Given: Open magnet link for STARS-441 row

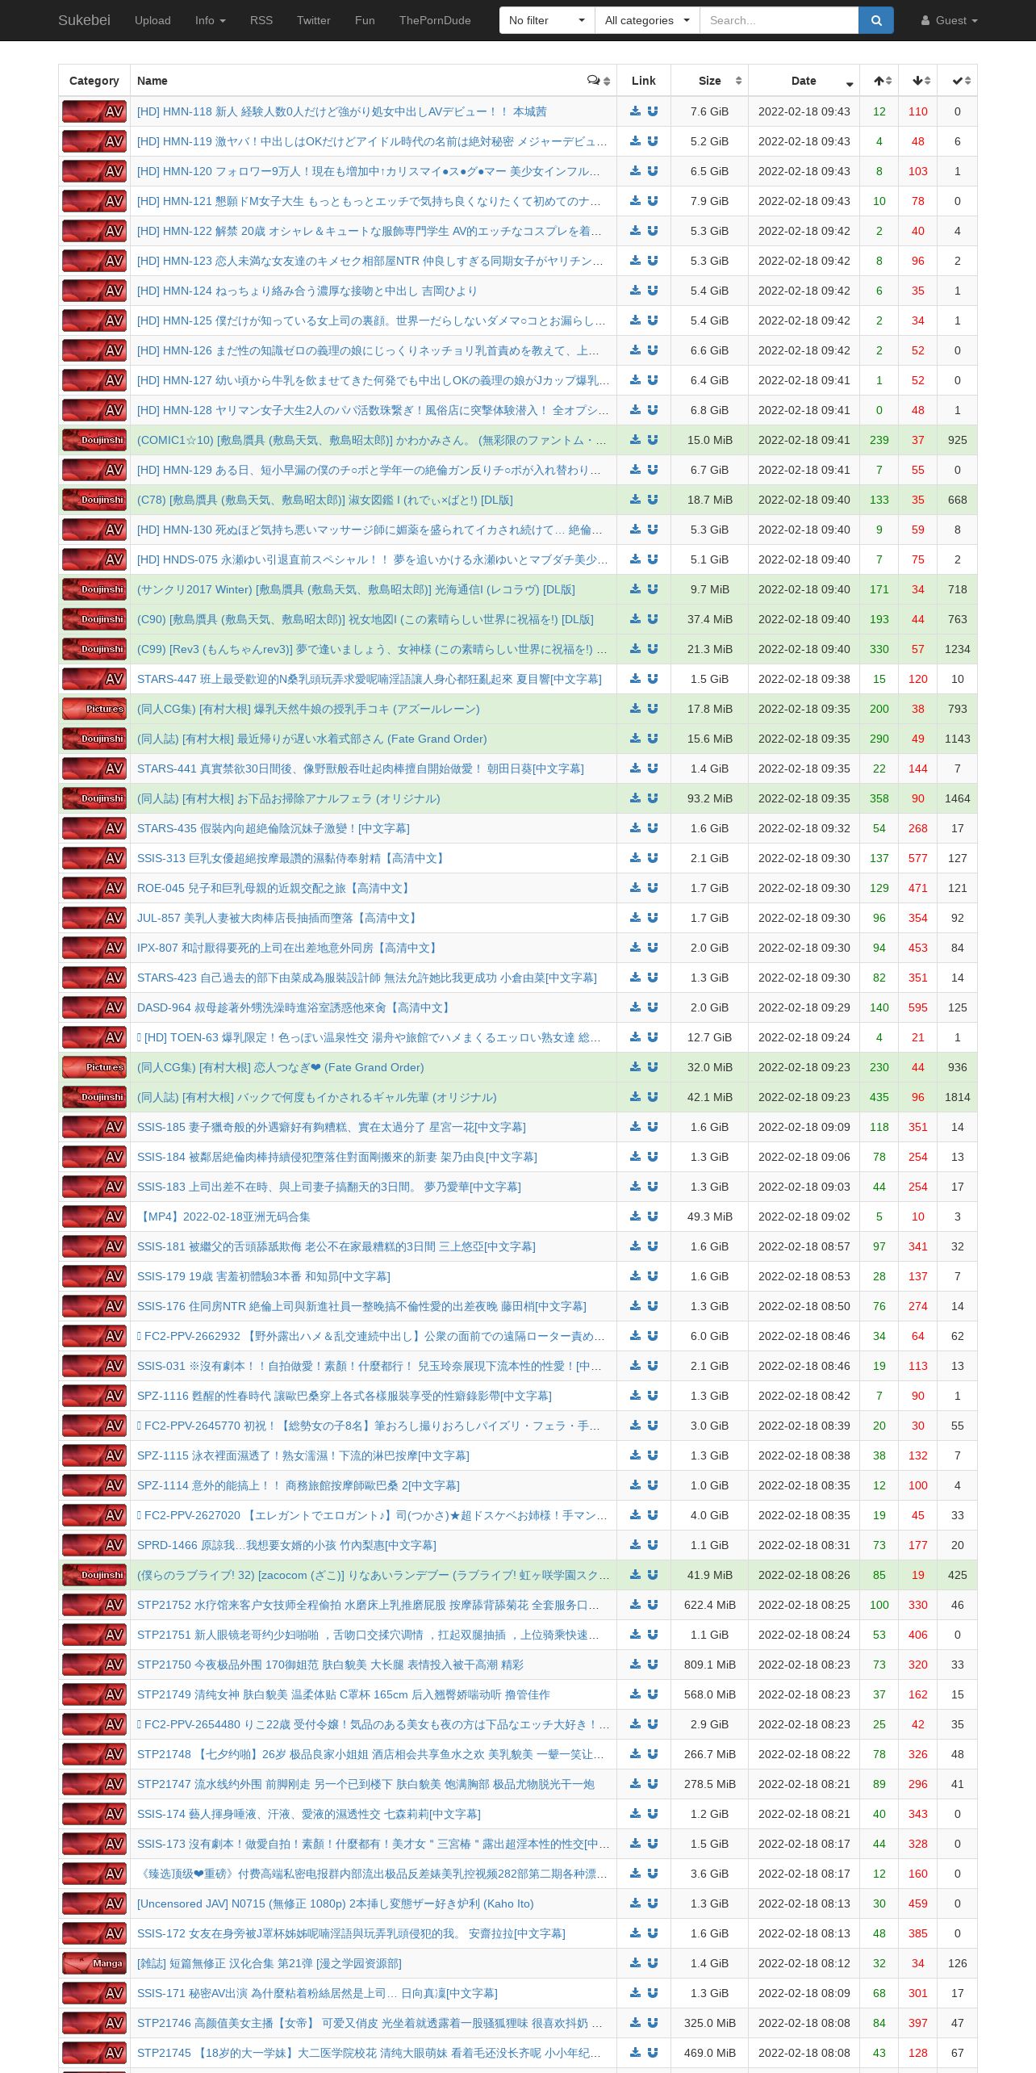Looking at the screenshot, I should (x=653, y=768).
